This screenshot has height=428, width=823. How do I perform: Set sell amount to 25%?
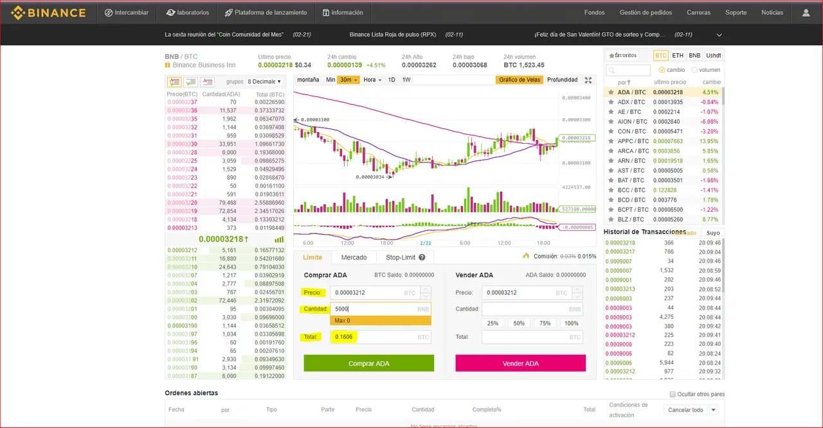tap(493, 323)
